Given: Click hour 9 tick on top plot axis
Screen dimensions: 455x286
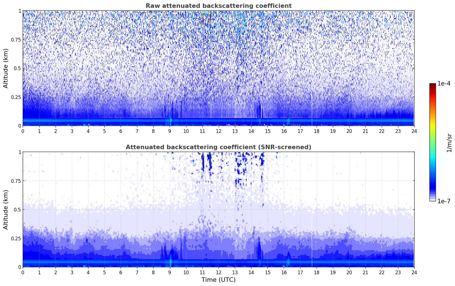Looking at the screenshot, I should [170, 131].
